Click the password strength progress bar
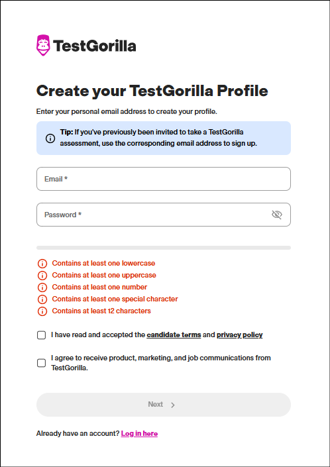This screenshot has height=467, width=330. coord(164,248)
